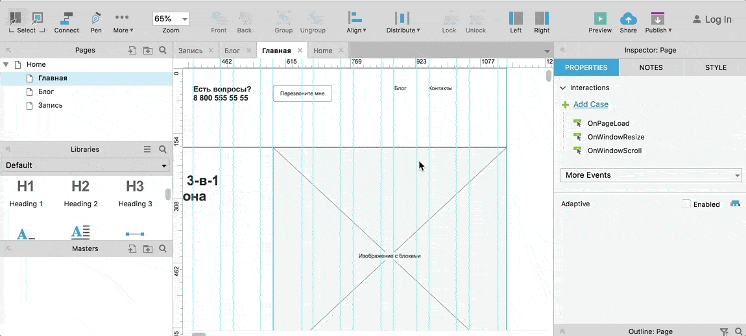
Task: Add a folder in Pages panel
Action: click(148, 50)
